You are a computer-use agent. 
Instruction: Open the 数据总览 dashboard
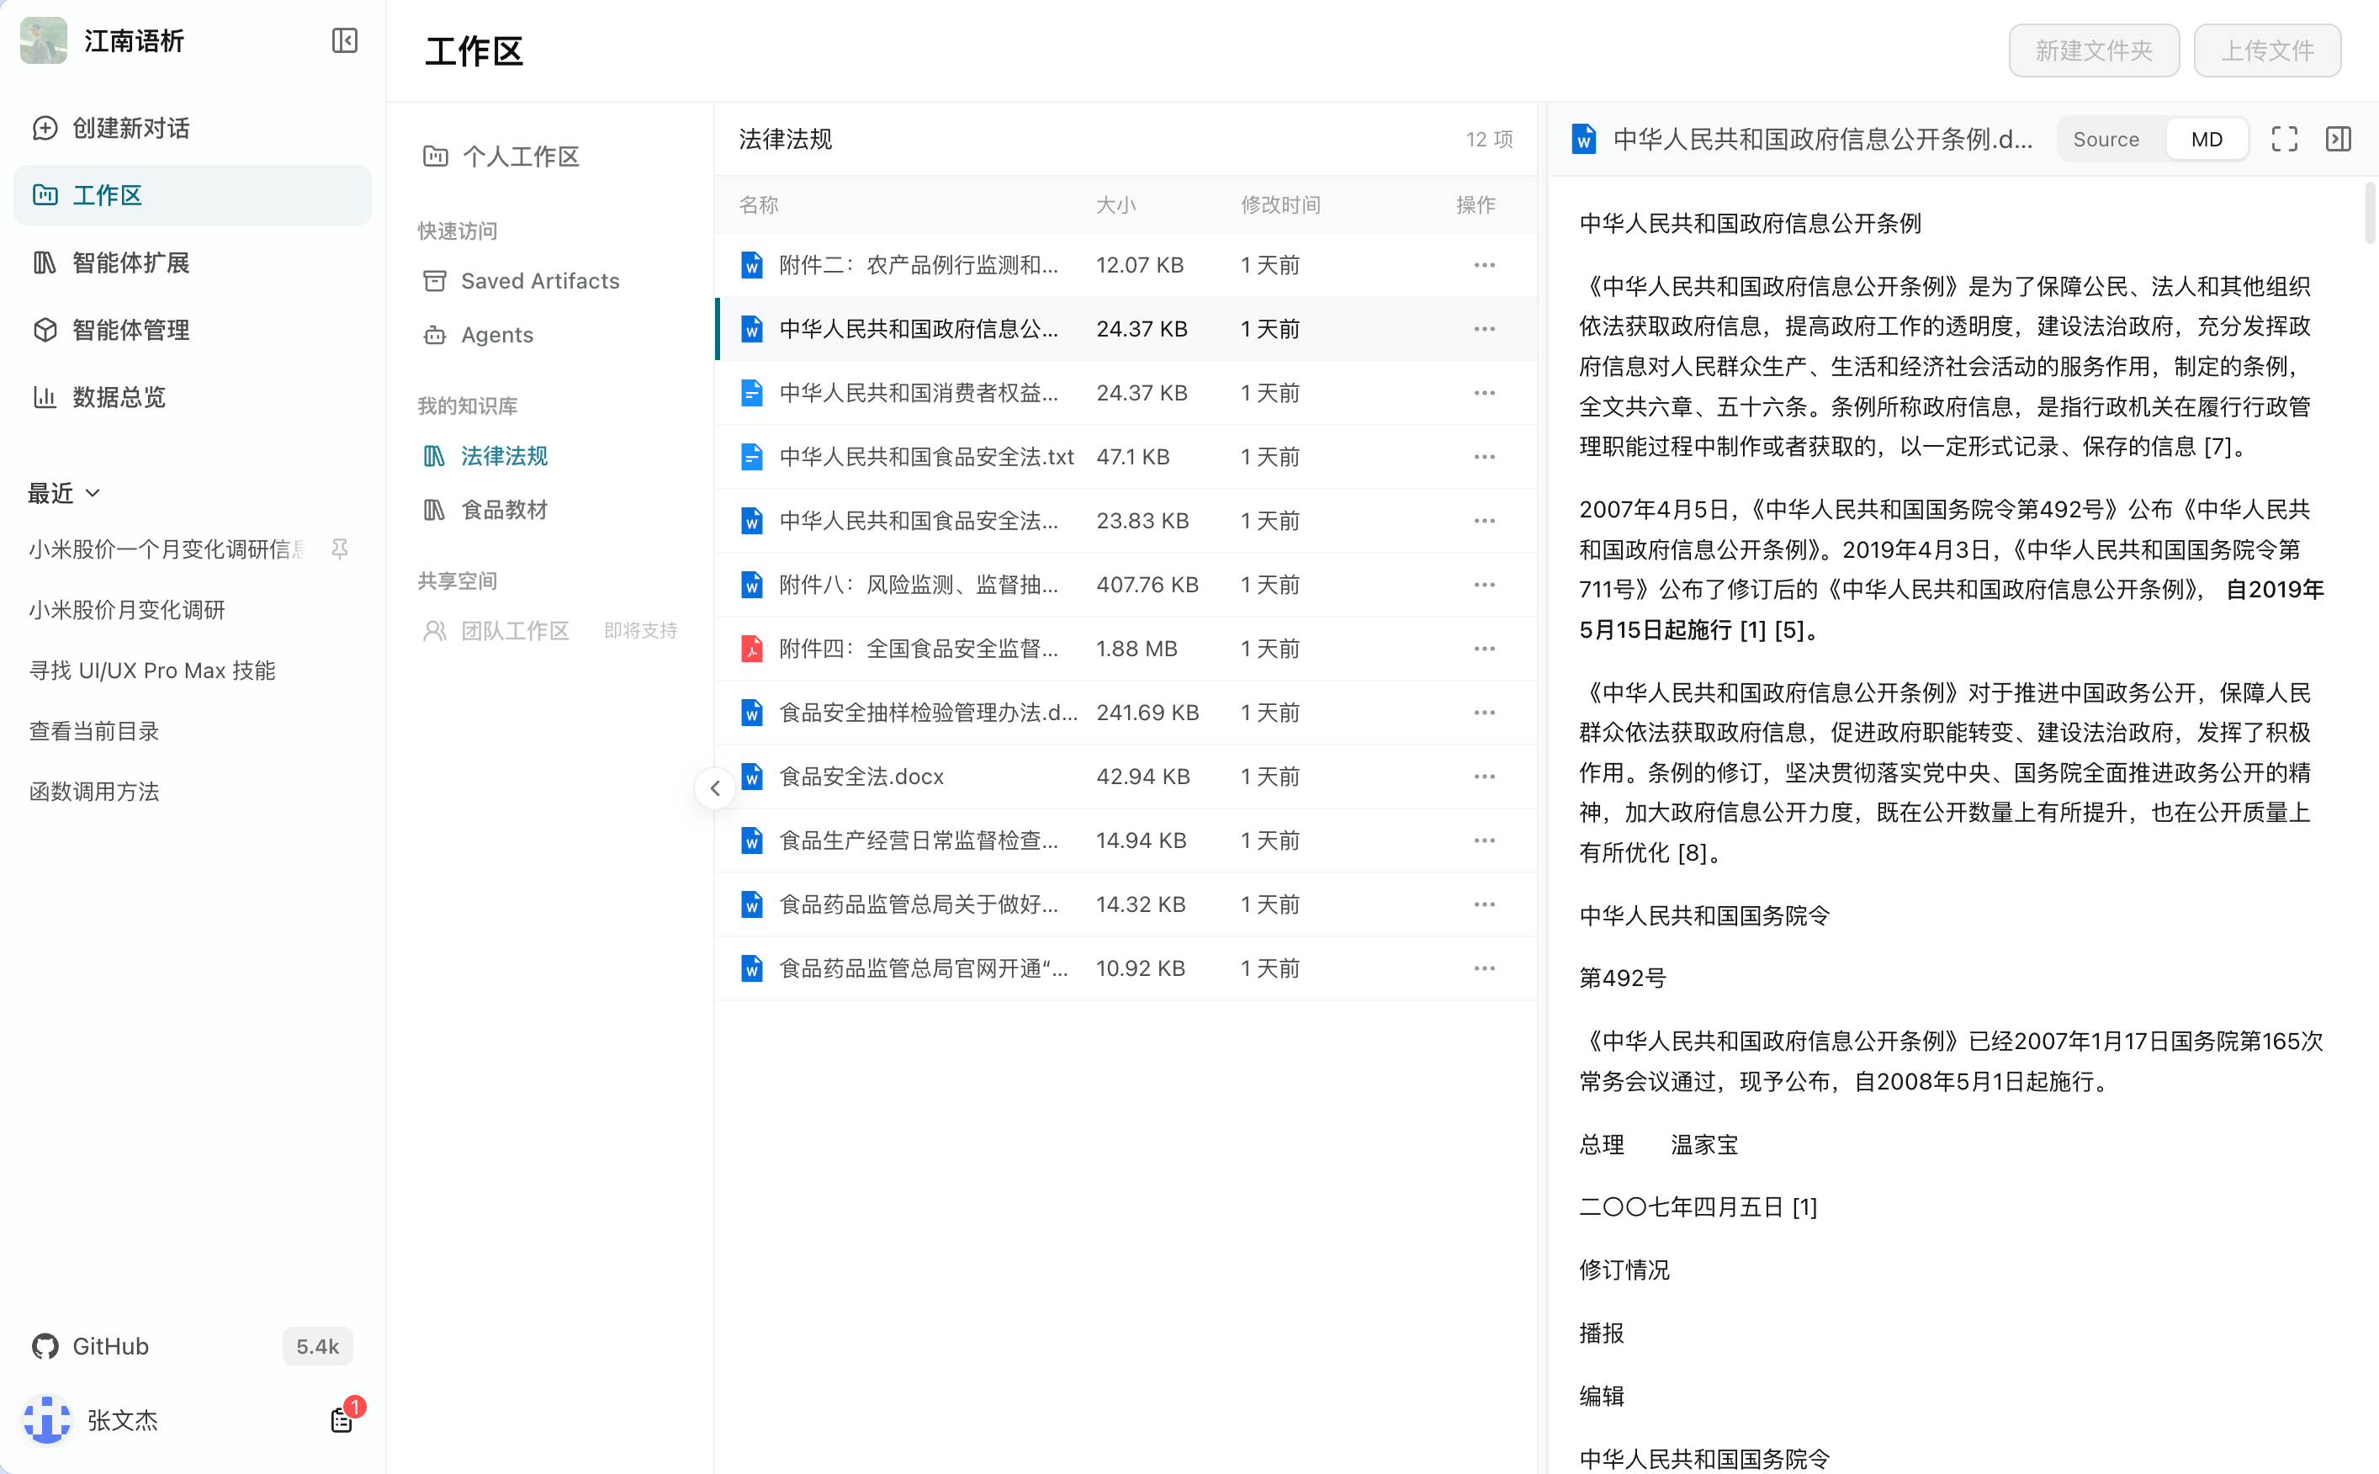pyautogui.click(x=193, y=397)
